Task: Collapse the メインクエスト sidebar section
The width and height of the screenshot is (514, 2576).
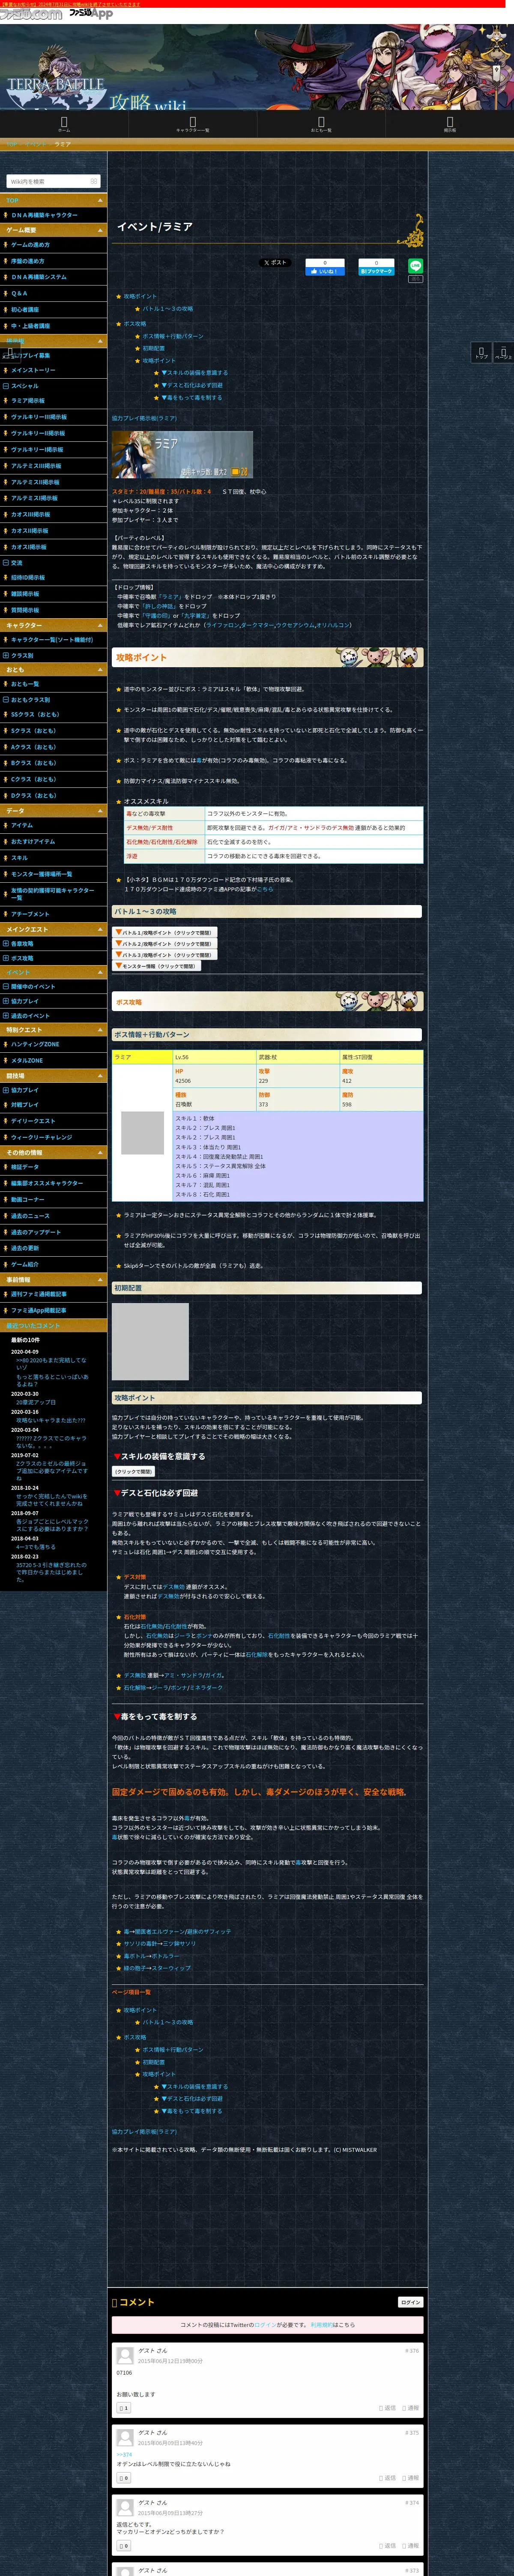Action: tap(100, 929)
